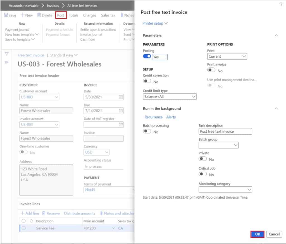Select the Sales tax menu item
This screenshot has width=286, height=244.
coord(108,15)
